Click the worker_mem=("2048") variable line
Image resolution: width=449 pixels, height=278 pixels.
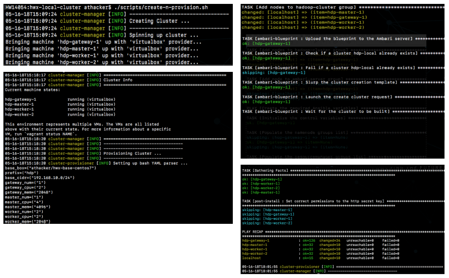click(x=28, y=222)
